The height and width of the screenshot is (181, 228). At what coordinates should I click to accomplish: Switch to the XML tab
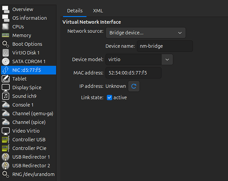click(98, 11)
